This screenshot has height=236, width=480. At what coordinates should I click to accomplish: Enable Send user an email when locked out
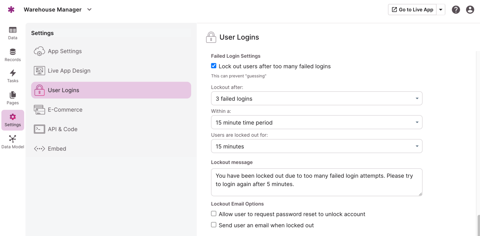[214, 225]
